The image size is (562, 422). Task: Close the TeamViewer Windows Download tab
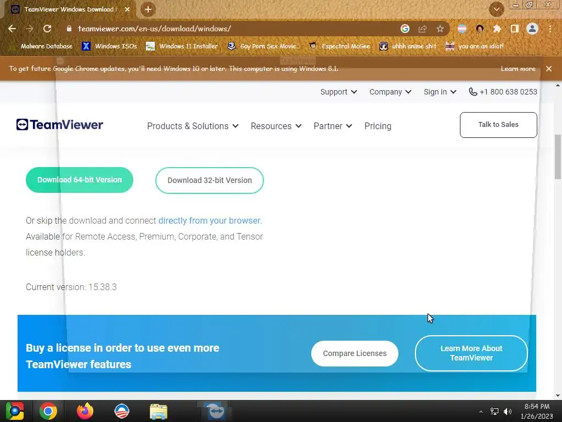[127, 9]
